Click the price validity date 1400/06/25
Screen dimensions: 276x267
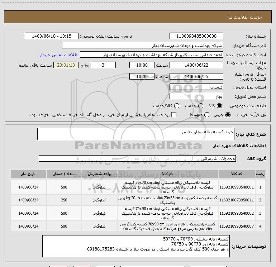click(196, 76)
